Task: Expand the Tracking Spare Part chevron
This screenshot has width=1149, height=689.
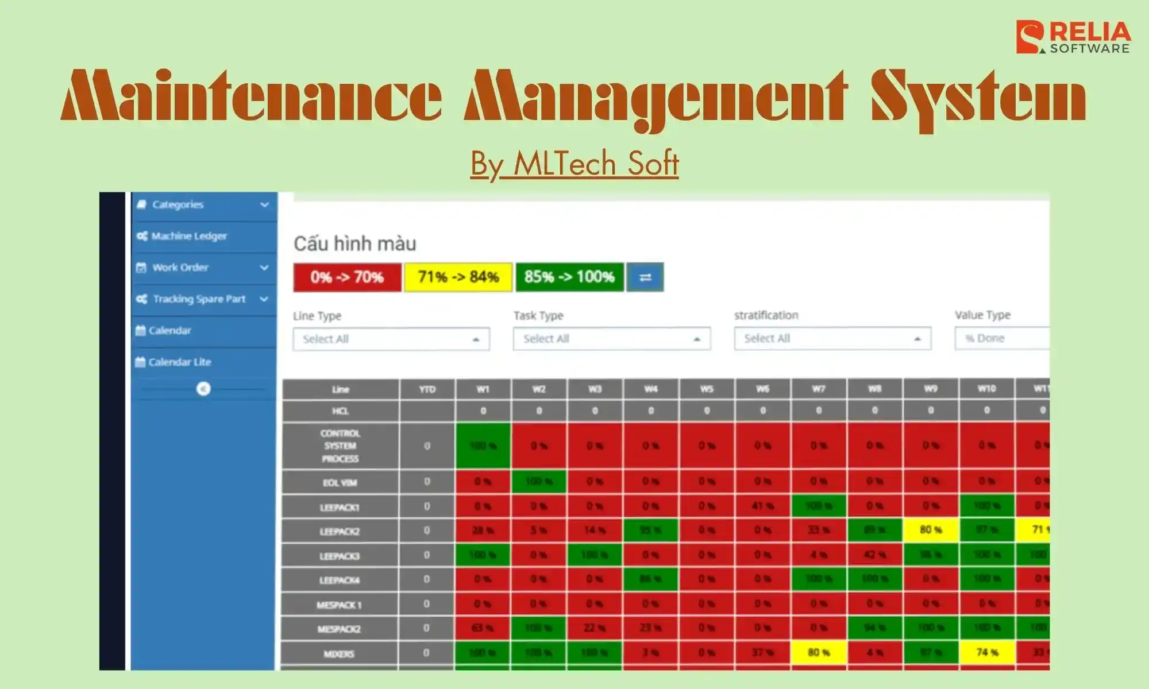Action: [x=264, y=299]
